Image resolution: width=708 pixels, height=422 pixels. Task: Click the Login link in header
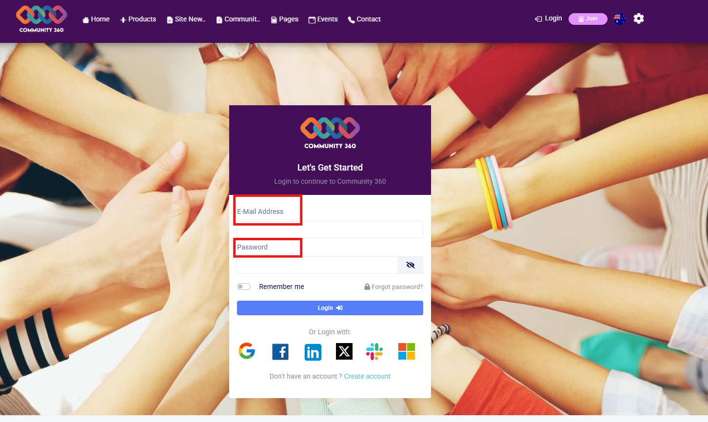tap(549, 19)
